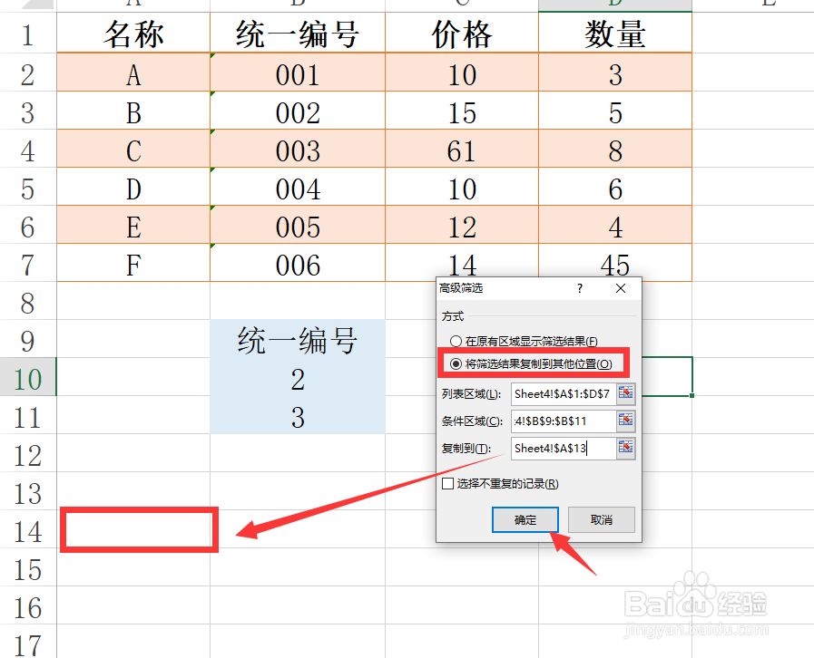Click the 列表区域 input field
The image size is (814, 658).
564,393
